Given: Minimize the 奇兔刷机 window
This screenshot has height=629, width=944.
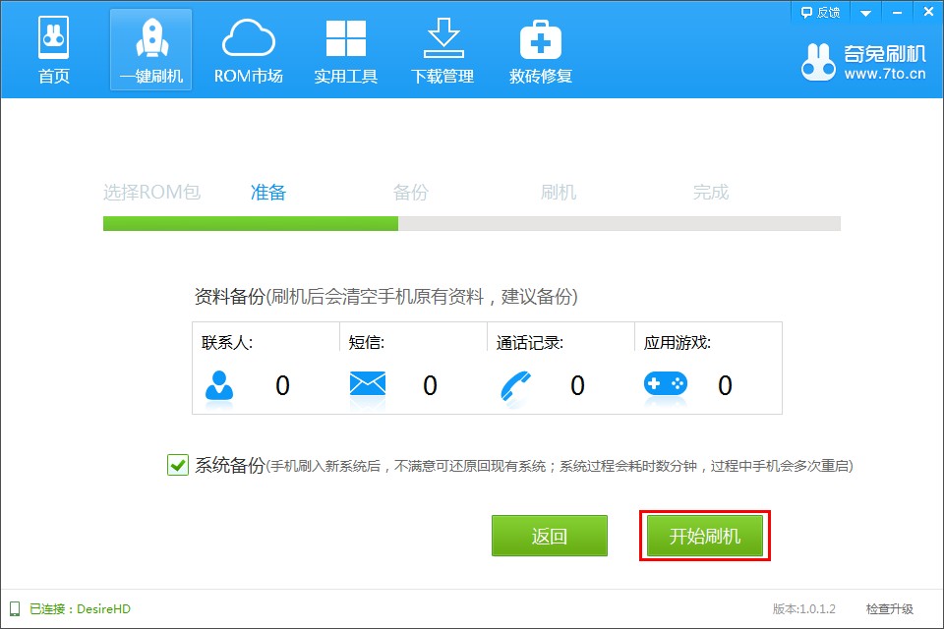Looking at the screenshot, I should (x=897, y=13).
